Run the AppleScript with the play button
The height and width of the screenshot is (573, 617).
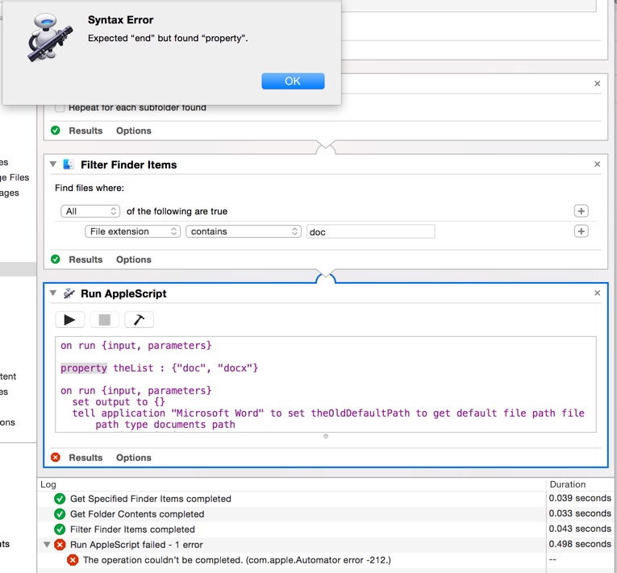[x=69, y=320]
